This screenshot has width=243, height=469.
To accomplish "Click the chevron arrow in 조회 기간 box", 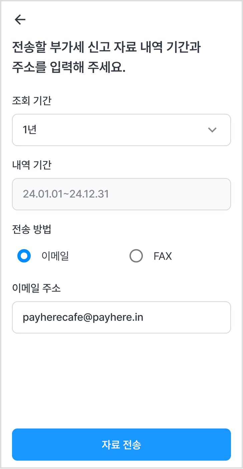I will coord(212,130).
